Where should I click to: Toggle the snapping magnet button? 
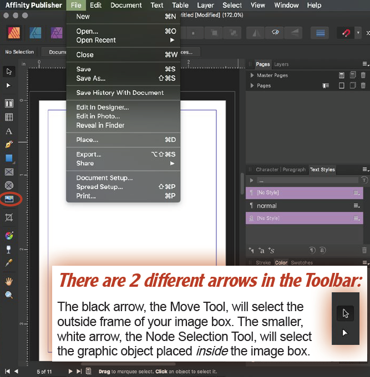347,33
